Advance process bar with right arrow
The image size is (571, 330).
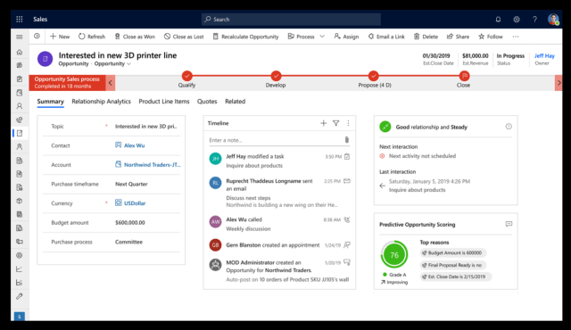559,83
